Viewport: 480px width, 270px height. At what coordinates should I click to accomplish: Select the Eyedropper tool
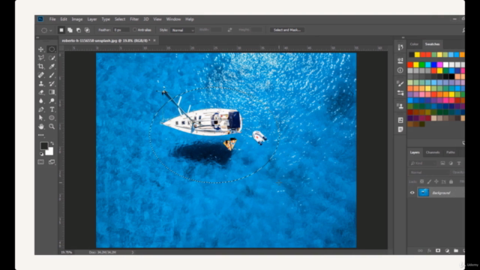52,67
